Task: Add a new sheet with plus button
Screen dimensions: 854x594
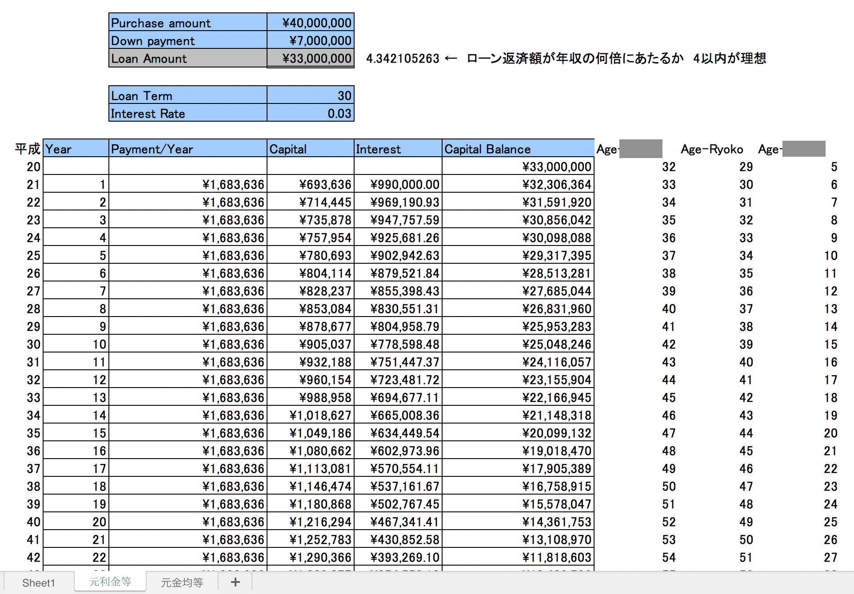Action: 235,582
